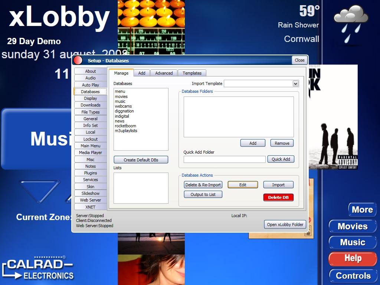Image resolution: width=380 pixels, height=285 pixels.
Task: Click the candles thumbnail image
Action: pyautogui.click(x=151, y=14)
